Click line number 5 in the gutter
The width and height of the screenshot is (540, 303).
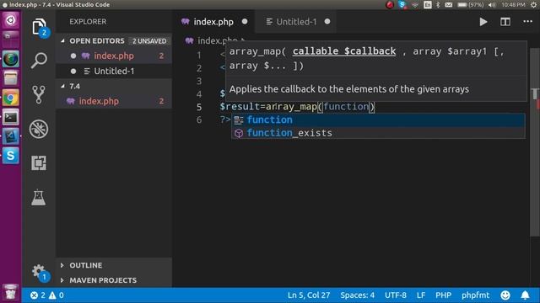pyautogui.click(x=199, y=107)
